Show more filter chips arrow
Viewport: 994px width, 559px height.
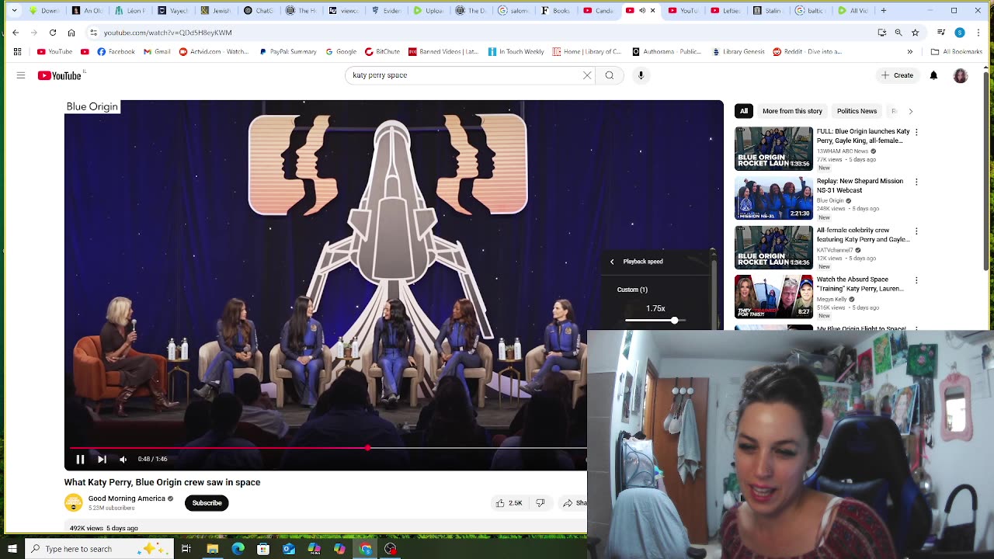(910, 111)
